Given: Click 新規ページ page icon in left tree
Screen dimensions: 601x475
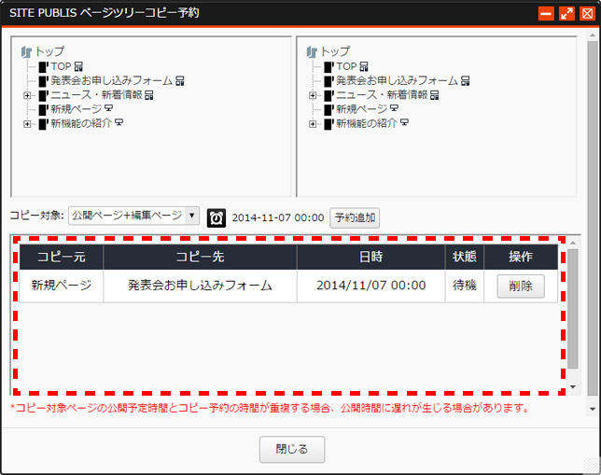Looking at the screenshot, I should [43, 109].
